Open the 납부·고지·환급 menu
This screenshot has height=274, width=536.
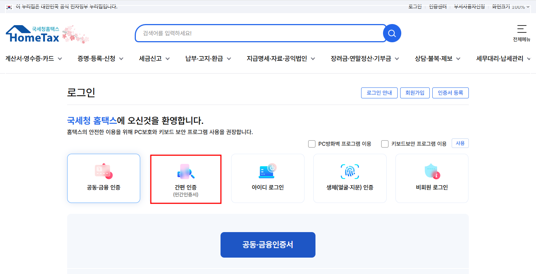(204, 58)
